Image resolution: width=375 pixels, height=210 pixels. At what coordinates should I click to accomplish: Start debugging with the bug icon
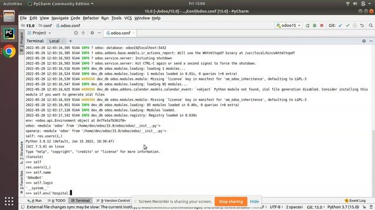click(x=315, y=26)
